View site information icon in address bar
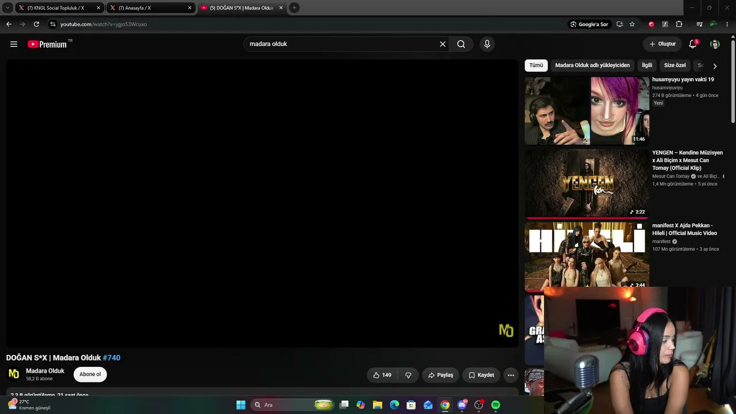736x414 pixels. tap(52, 24)
